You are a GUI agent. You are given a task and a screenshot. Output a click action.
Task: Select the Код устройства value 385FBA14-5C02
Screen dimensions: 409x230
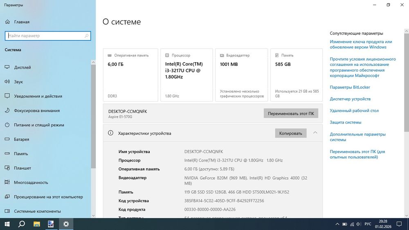coord(224,201)
